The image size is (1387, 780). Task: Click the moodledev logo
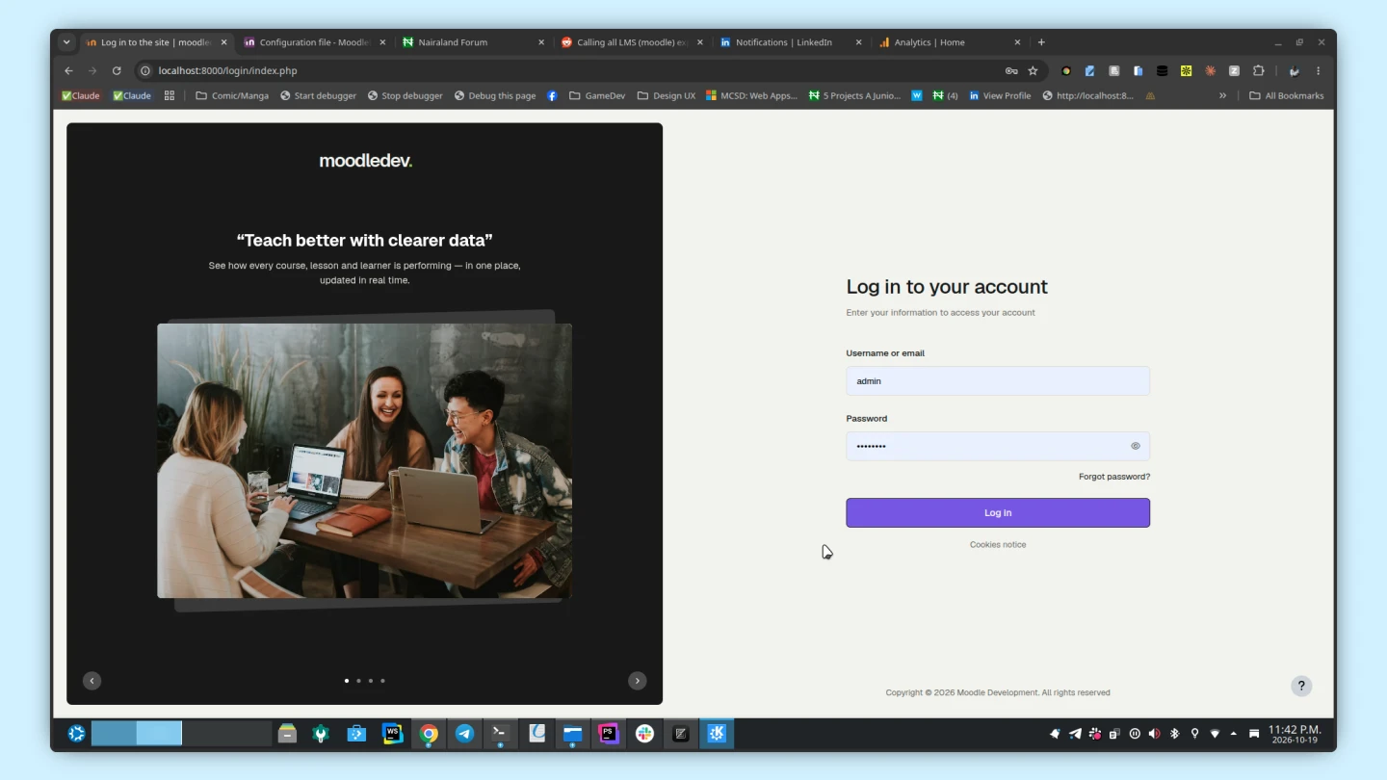point(365,161)
